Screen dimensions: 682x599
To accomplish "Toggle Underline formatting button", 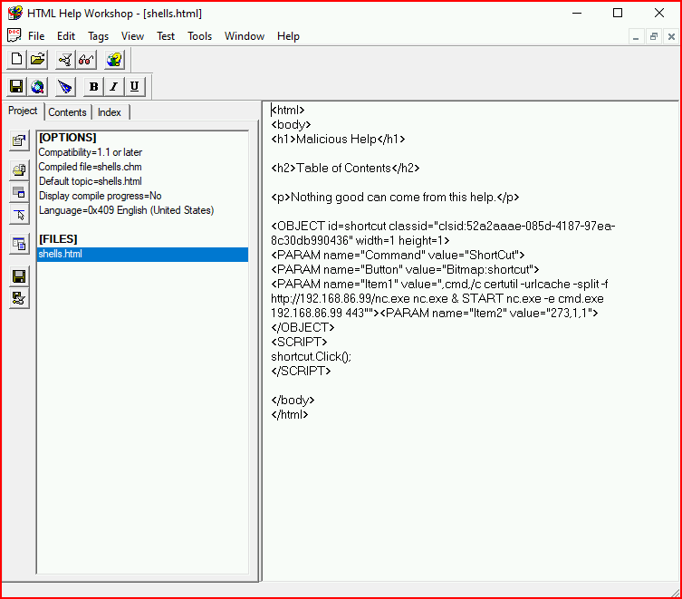I will click(x=134, y=87).
